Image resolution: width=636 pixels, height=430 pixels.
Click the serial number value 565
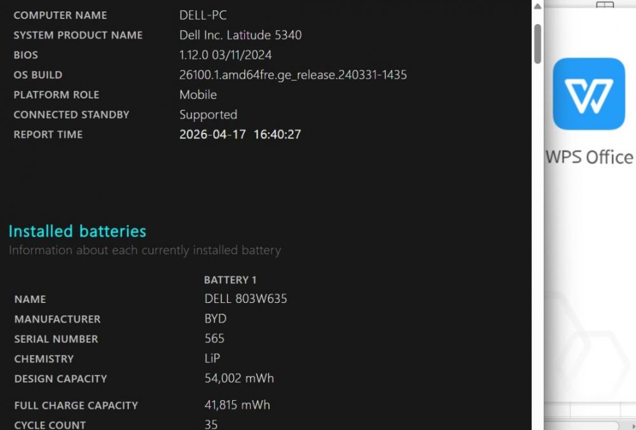coord(214,339)
